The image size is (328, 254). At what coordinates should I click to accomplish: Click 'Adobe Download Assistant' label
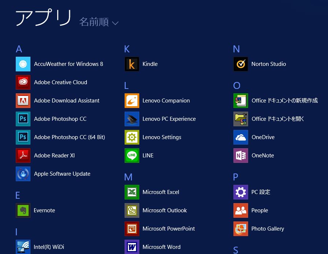point(67,101)
